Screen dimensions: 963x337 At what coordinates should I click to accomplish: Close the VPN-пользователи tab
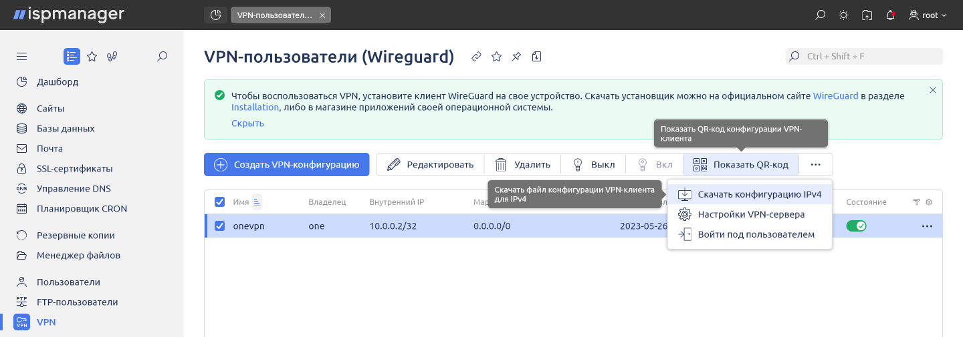point(322,15)
